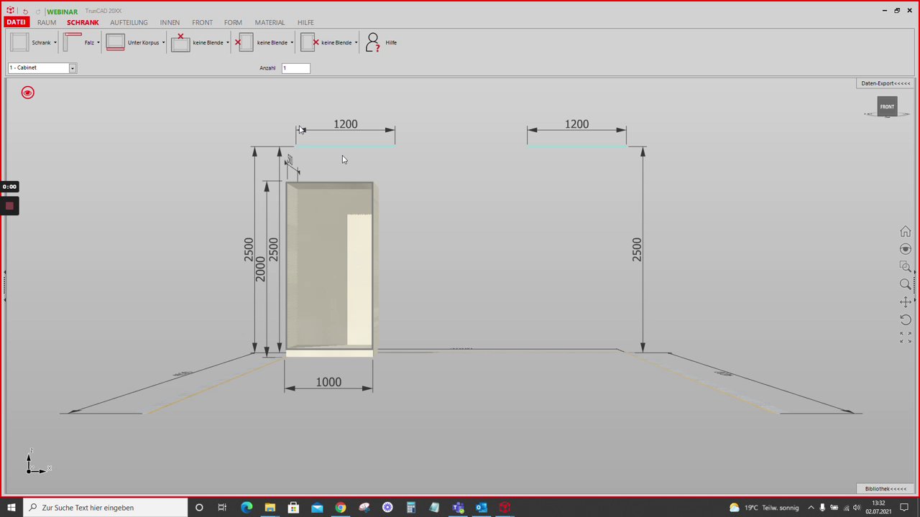Expand the Daten-Export panel

point(885,83)
